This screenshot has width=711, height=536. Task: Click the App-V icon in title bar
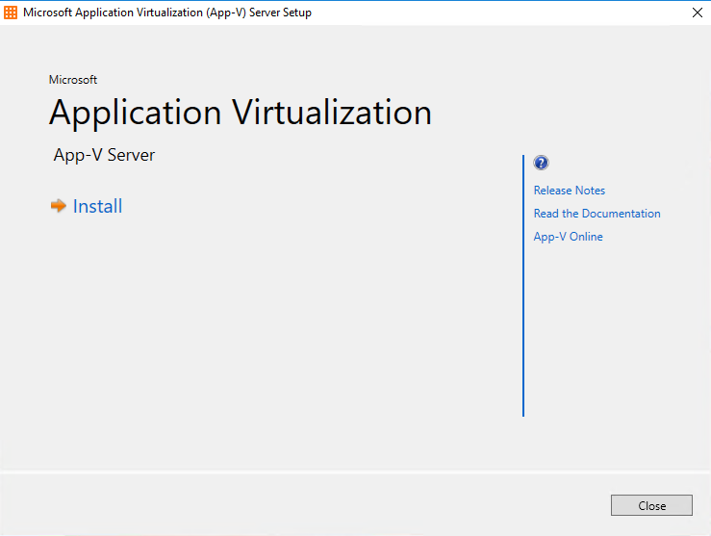click(12, 13)
